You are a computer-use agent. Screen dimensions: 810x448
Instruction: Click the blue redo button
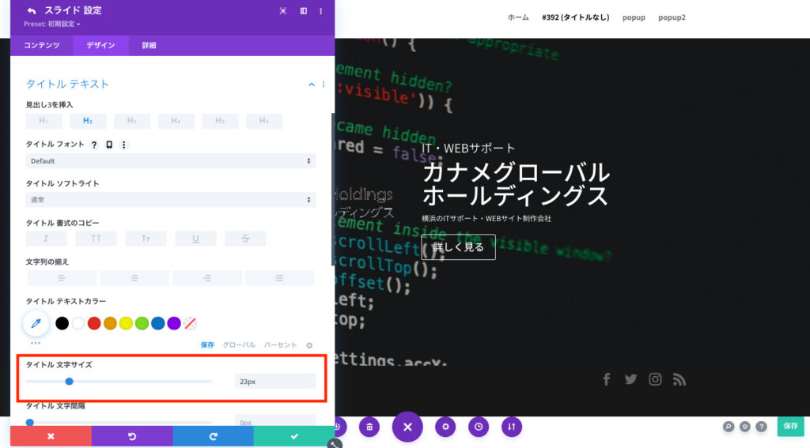[x=213, y=437]
